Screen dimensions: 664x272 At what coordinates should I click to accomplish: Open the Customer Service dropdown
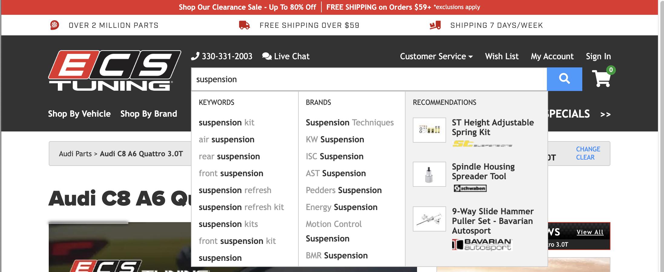tap(436, 56)
